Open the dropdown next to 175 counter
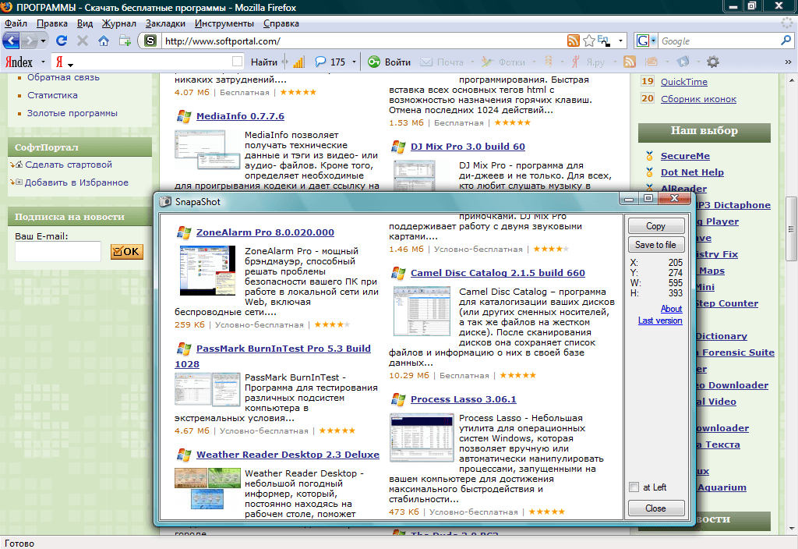Viewport: 798px width, 549px height. [354, 62]
